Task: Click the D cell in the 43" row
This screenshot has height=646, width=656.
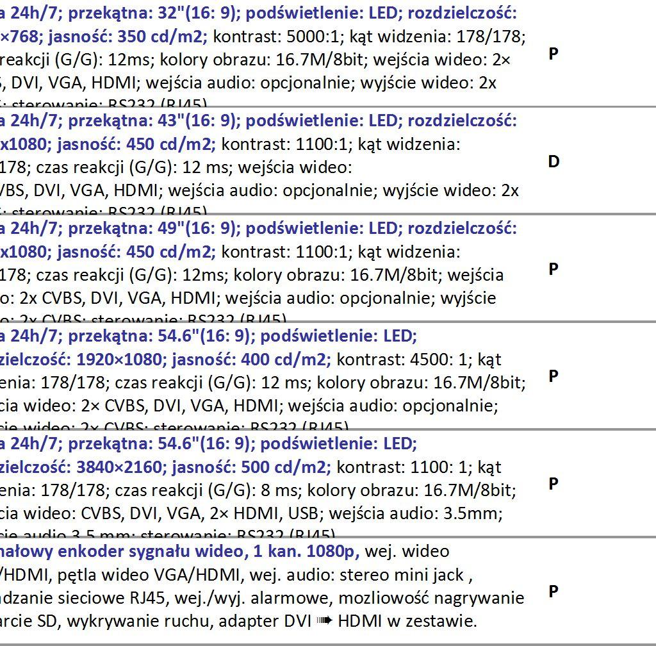Action: point(553,161)
